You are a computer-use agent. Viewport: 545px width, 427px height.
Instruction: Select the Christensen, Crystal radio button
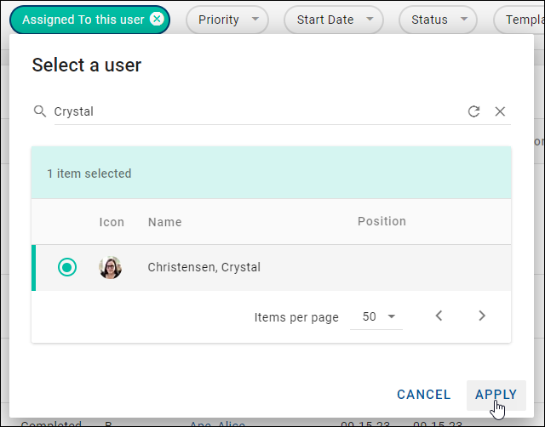[x=67, y=267]
